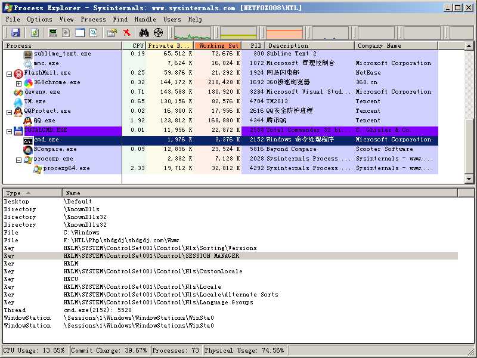Click process list scrollbar down arrow

[x=469, y=179]
